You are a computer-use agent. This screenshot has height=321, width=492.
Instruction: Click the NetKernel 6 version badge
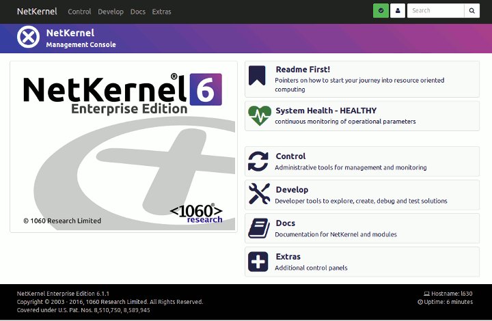(x=206, y=89)
